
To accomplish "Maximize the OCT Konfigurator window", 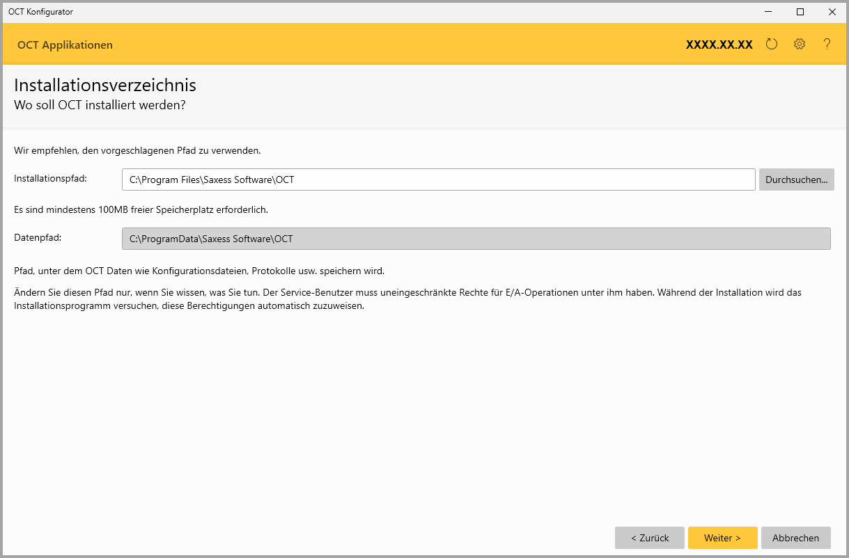I will coord(800,12).
